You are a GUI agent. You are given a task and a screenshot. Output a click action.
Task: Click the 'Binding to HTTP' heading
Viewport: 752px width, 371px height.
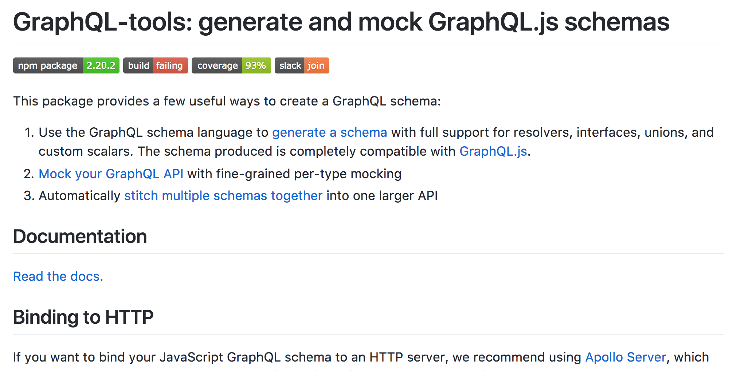83,317
